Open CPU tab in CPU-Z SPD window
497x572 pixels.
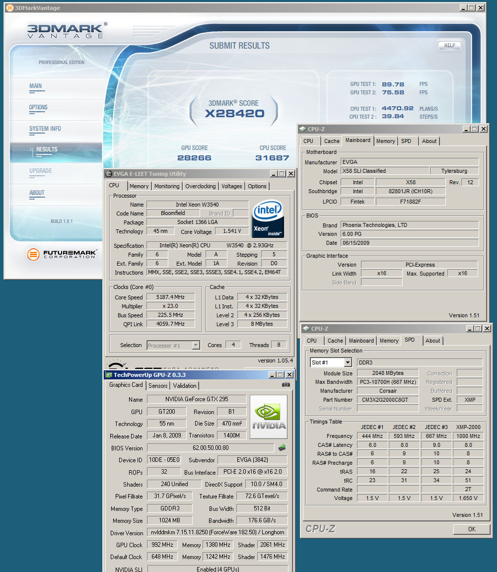(312, 341)
